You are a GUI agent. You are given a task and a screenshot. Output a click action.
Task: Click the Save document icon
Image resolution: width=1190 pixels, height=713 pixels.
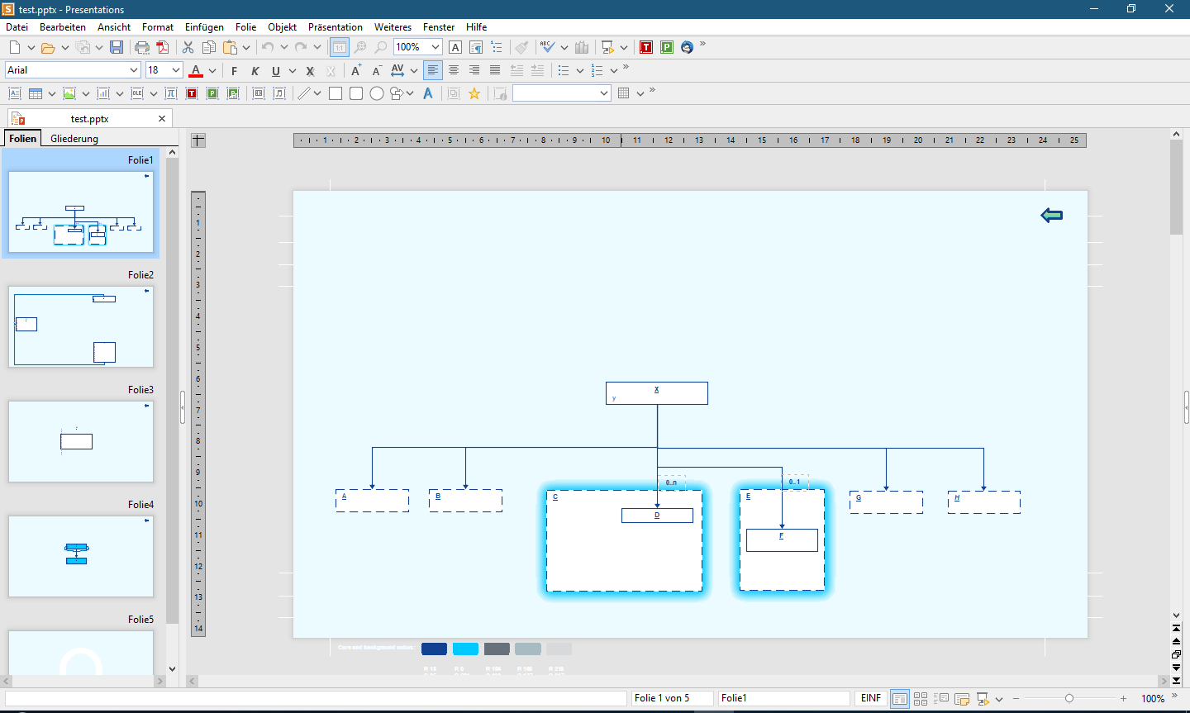coord(117,47)
